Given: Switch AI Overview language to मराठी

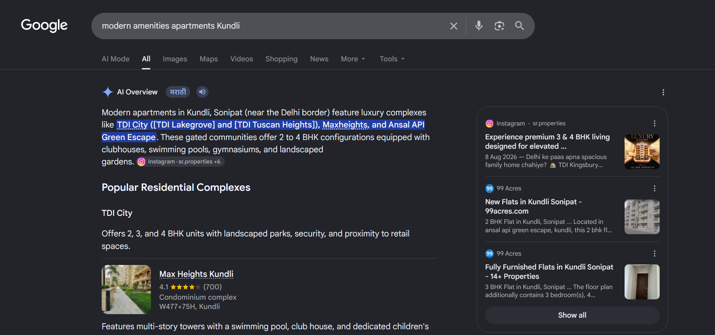Looking at the screenshot, I should [178, 92].
